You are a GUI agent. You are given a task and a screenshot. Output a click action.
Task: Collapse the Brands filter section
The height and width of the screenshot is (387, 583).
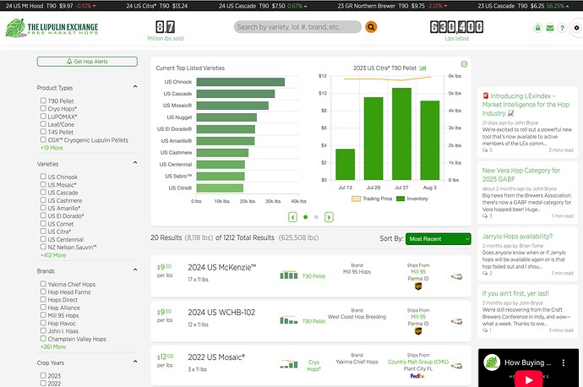pyautogui.click(x=135, y=270)
